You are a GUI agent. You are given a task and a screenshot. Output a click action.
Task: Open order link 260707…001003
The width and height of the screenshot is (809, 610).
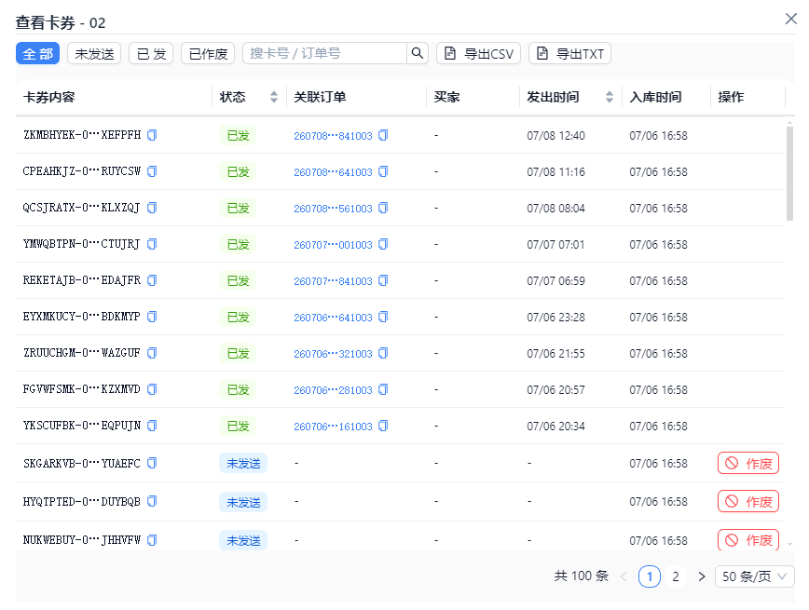point(333,245)
